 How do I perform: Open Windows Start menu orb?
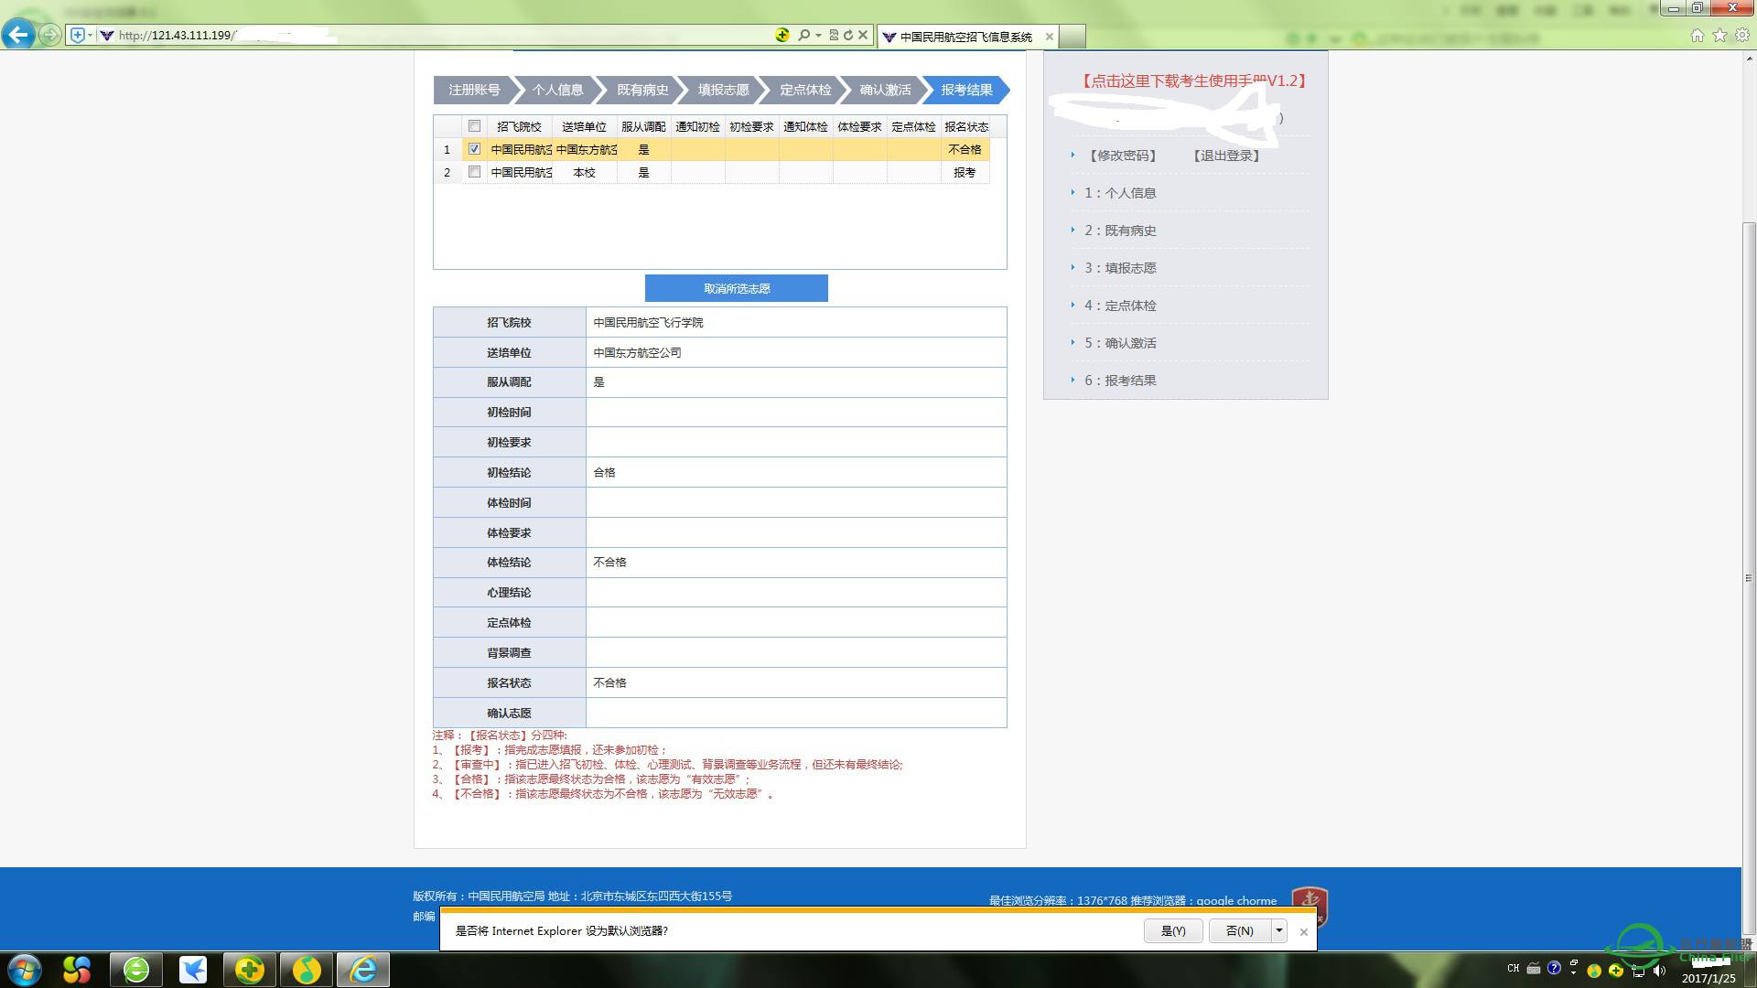[25, 969]
